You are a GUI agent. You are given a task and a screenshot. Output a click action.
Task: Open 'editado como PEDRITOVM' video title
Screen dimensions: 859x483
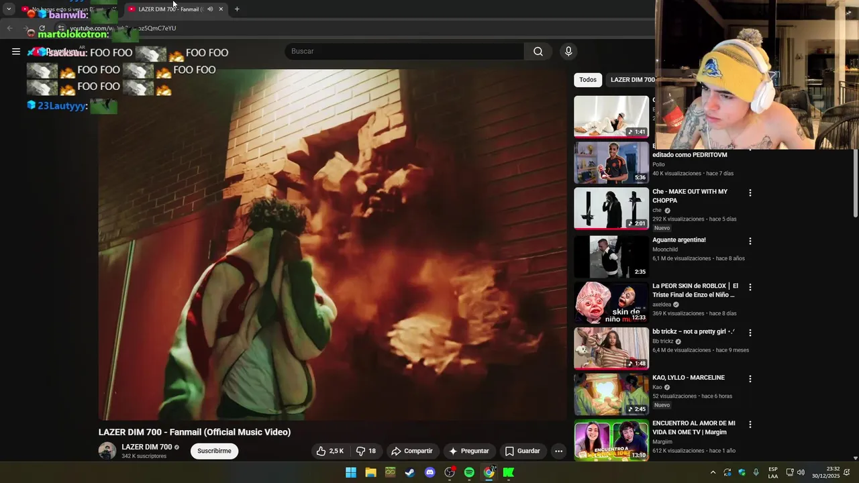click(689, 155)
